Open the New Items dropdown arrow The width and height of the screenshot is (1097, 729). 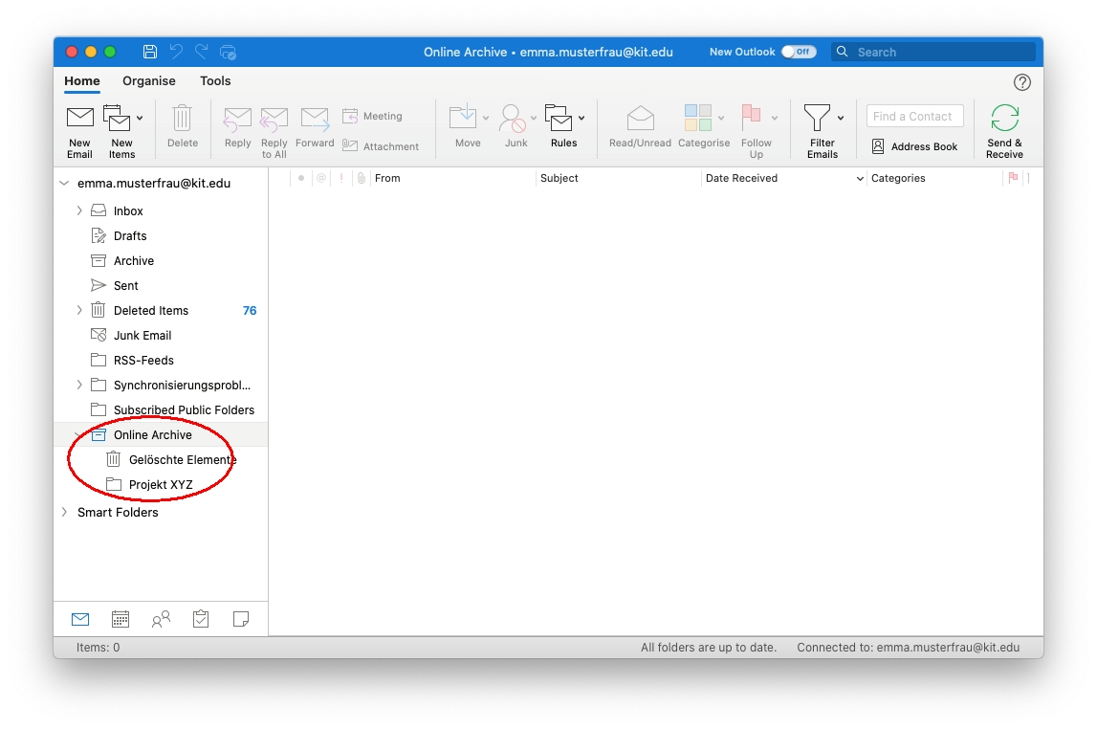140,119
